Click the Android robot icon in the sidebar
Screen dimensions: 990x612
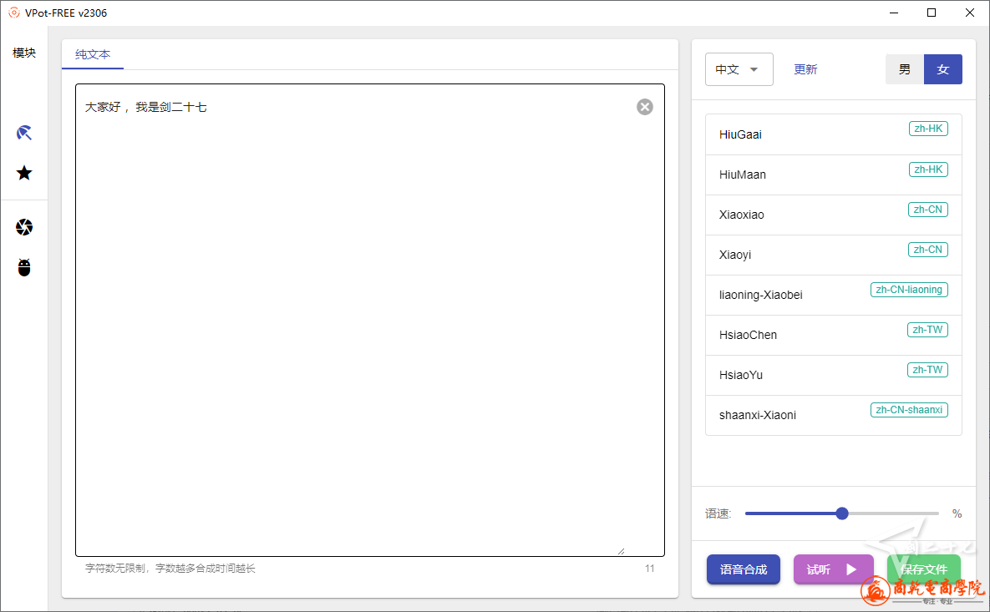tap(24, 268)
